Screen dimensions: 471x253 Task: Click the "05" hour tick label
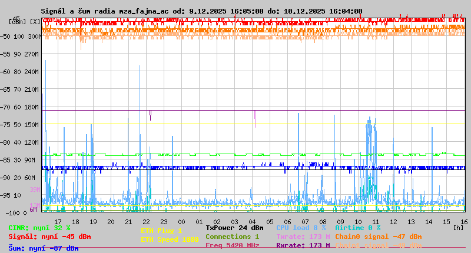270,222
